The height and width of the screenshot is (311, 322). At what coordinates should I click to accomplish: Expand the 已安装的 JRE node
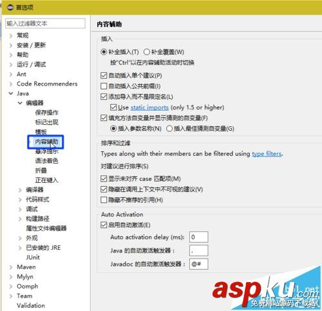coord(20,248)
